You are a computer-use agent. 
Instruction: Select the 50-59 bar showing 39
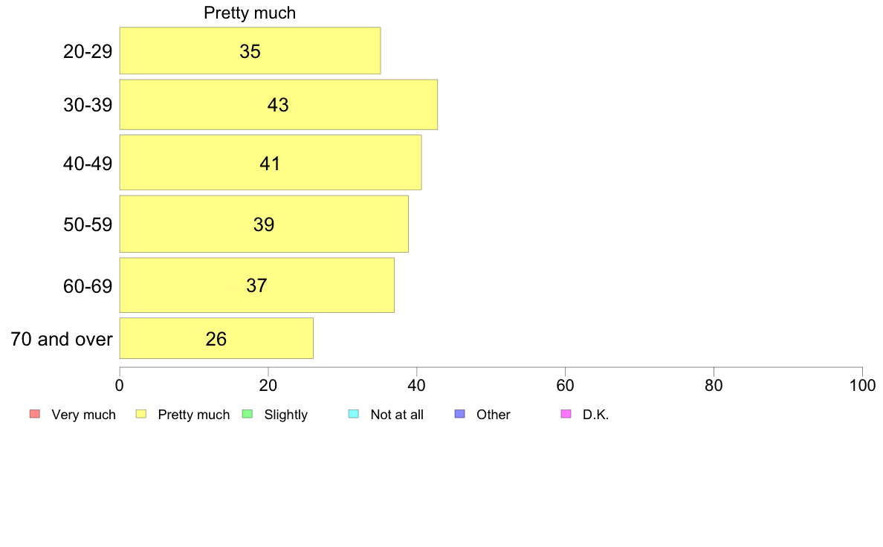point(264,224)
